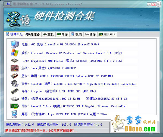
Task: Open the 网卡声卡 tab
Action: click(x=107, y=34)
